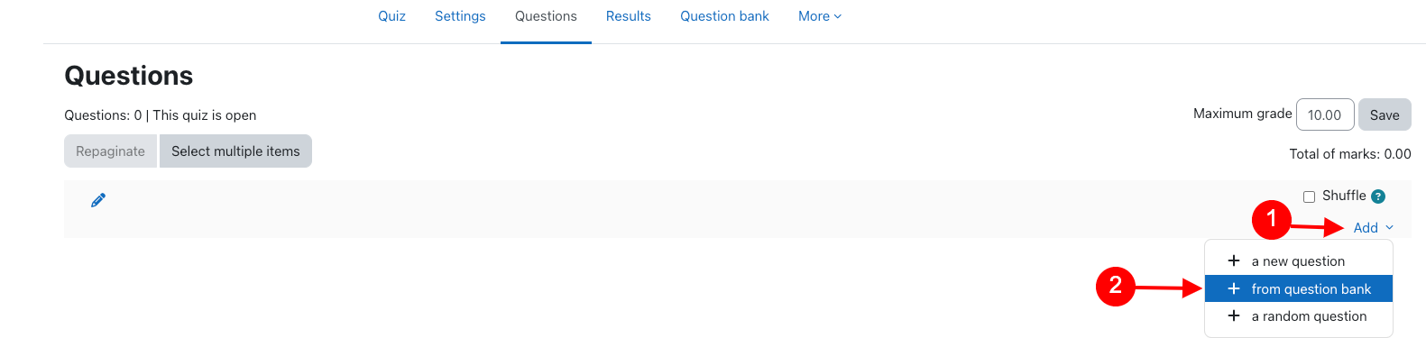Enable the Shuffle checkbox

1309,196
